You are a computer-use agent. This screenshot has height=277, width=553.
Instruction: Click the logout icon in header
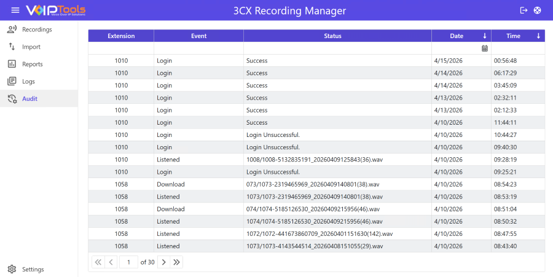524,10
